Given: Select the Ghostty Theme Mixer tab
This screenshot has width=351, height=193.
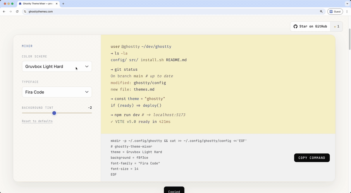Looking at the screenshot, I should pyautogui.click(x=38, y=4).
